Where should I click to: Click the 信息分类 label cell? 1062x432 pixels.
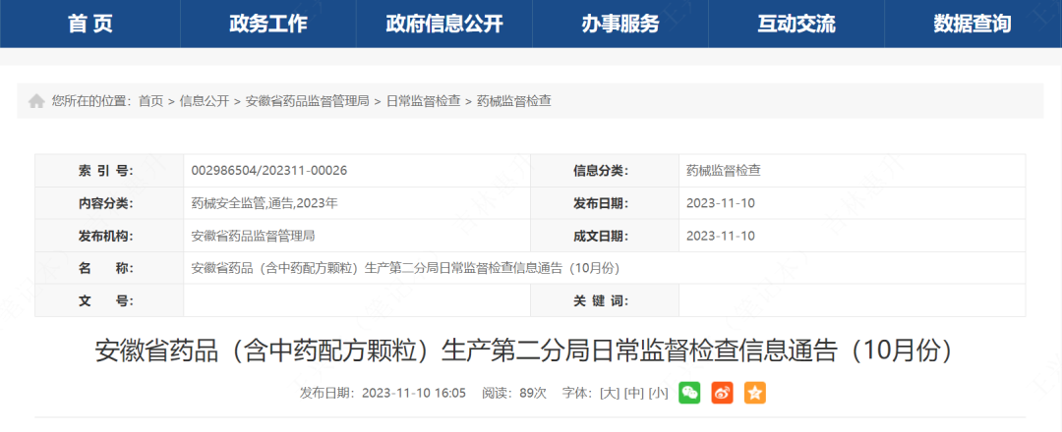click(605, 171)
